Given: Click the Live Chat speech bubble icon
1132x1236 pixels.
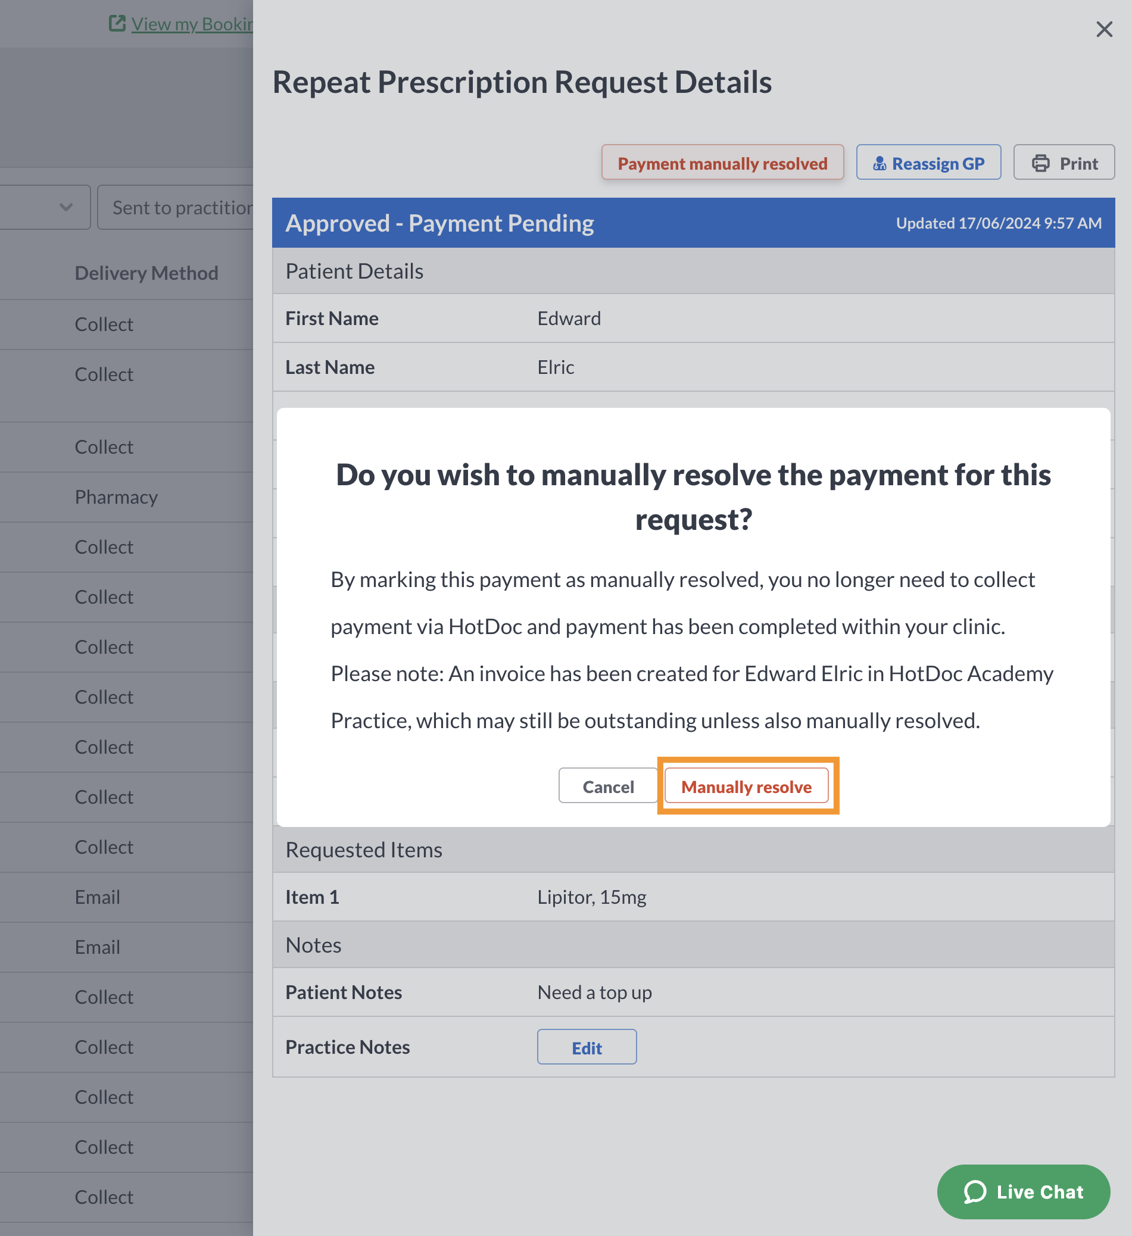Looking at the screenshot, I should tap(975, 1192).
